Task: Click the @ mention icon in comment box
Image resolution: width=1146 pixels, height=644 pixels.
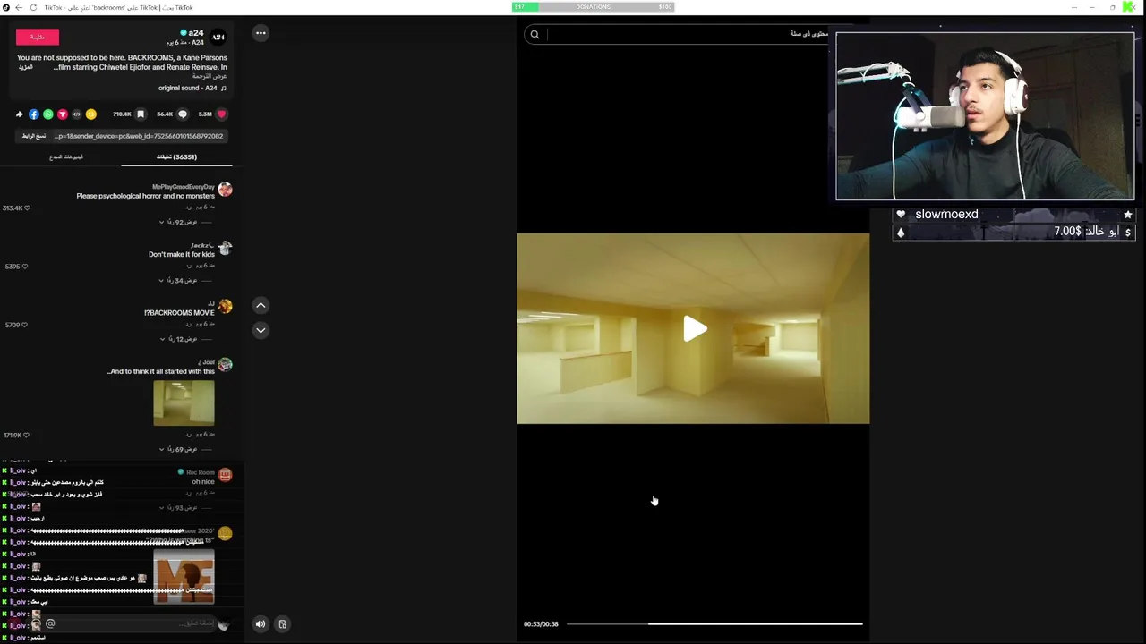Action: point(50,623)
